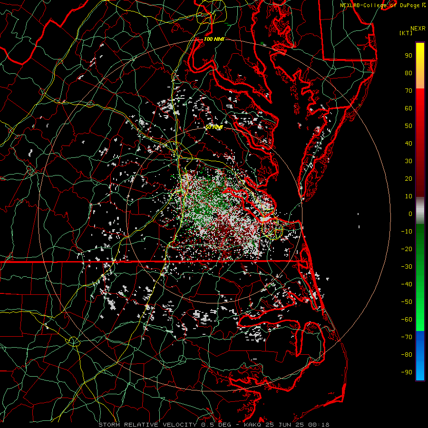Screen dimensions: 428x428
Task: Click the -20 value on the scale
Action: [407, 249]
